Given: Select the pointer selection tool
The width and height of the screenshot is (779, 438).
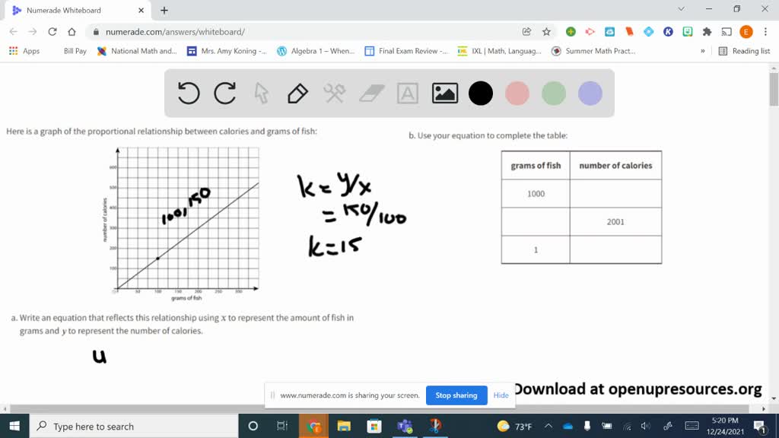Looking at the screenshot, I should (260, 93).
